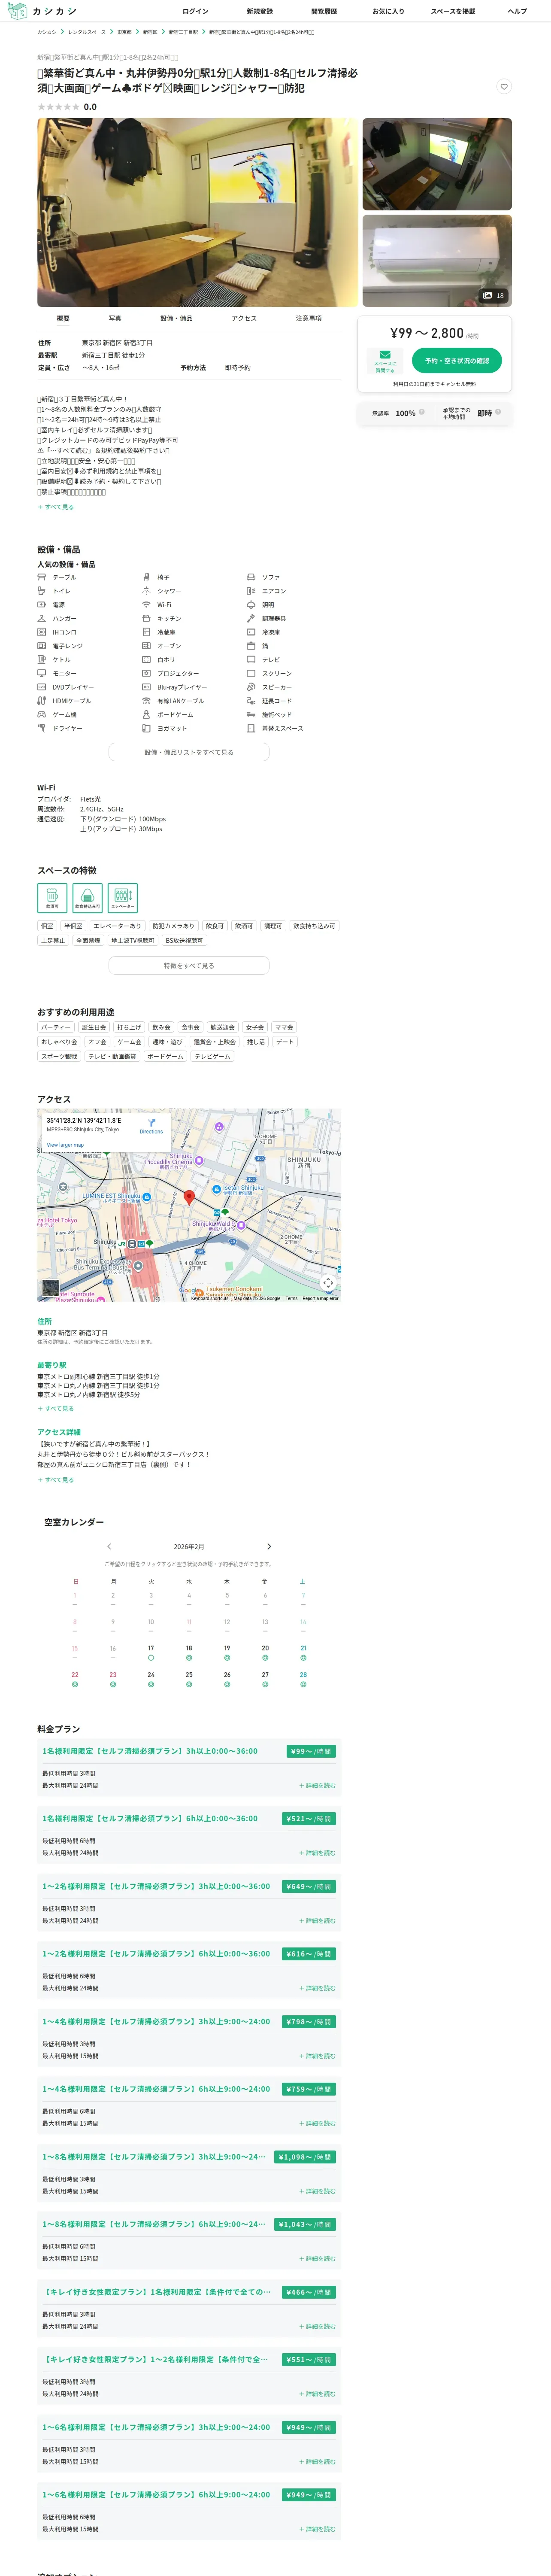Click the satellite layer thumbnail on map
Image resolution: width=551 pixels, height=2576 pixels.
51,1287
